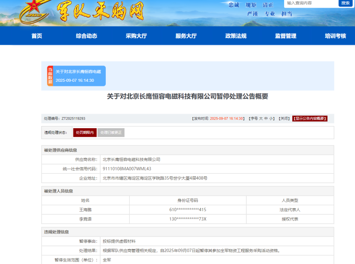
Task: Click the name cell 李宽语
Action: (85, 219)
